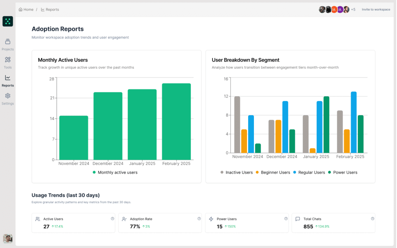Click the user avatar at the bottom left

click(8, 239)
